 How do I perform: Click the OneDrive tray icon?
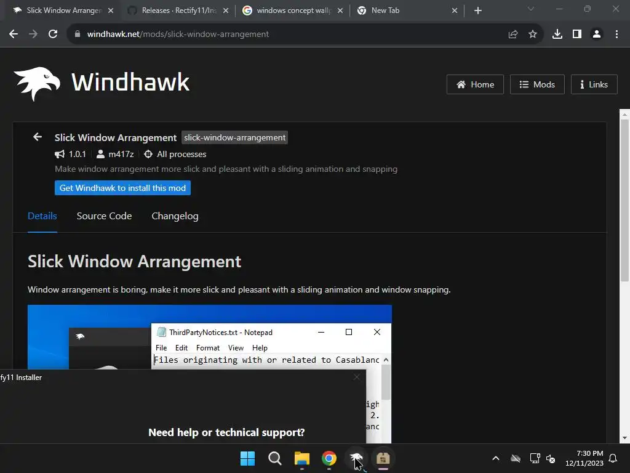516,458
